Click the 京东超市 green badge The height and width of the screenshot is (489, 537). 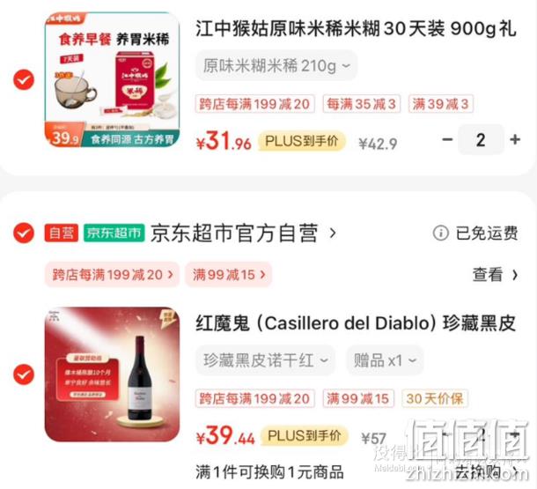[x=114, y=233]
